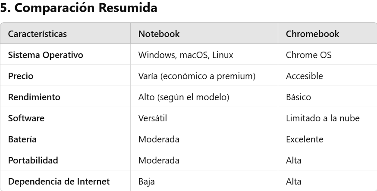The image size is (377, 191).
Task: Select the "Varía (económico a premium)" cell
Action: 197,76
